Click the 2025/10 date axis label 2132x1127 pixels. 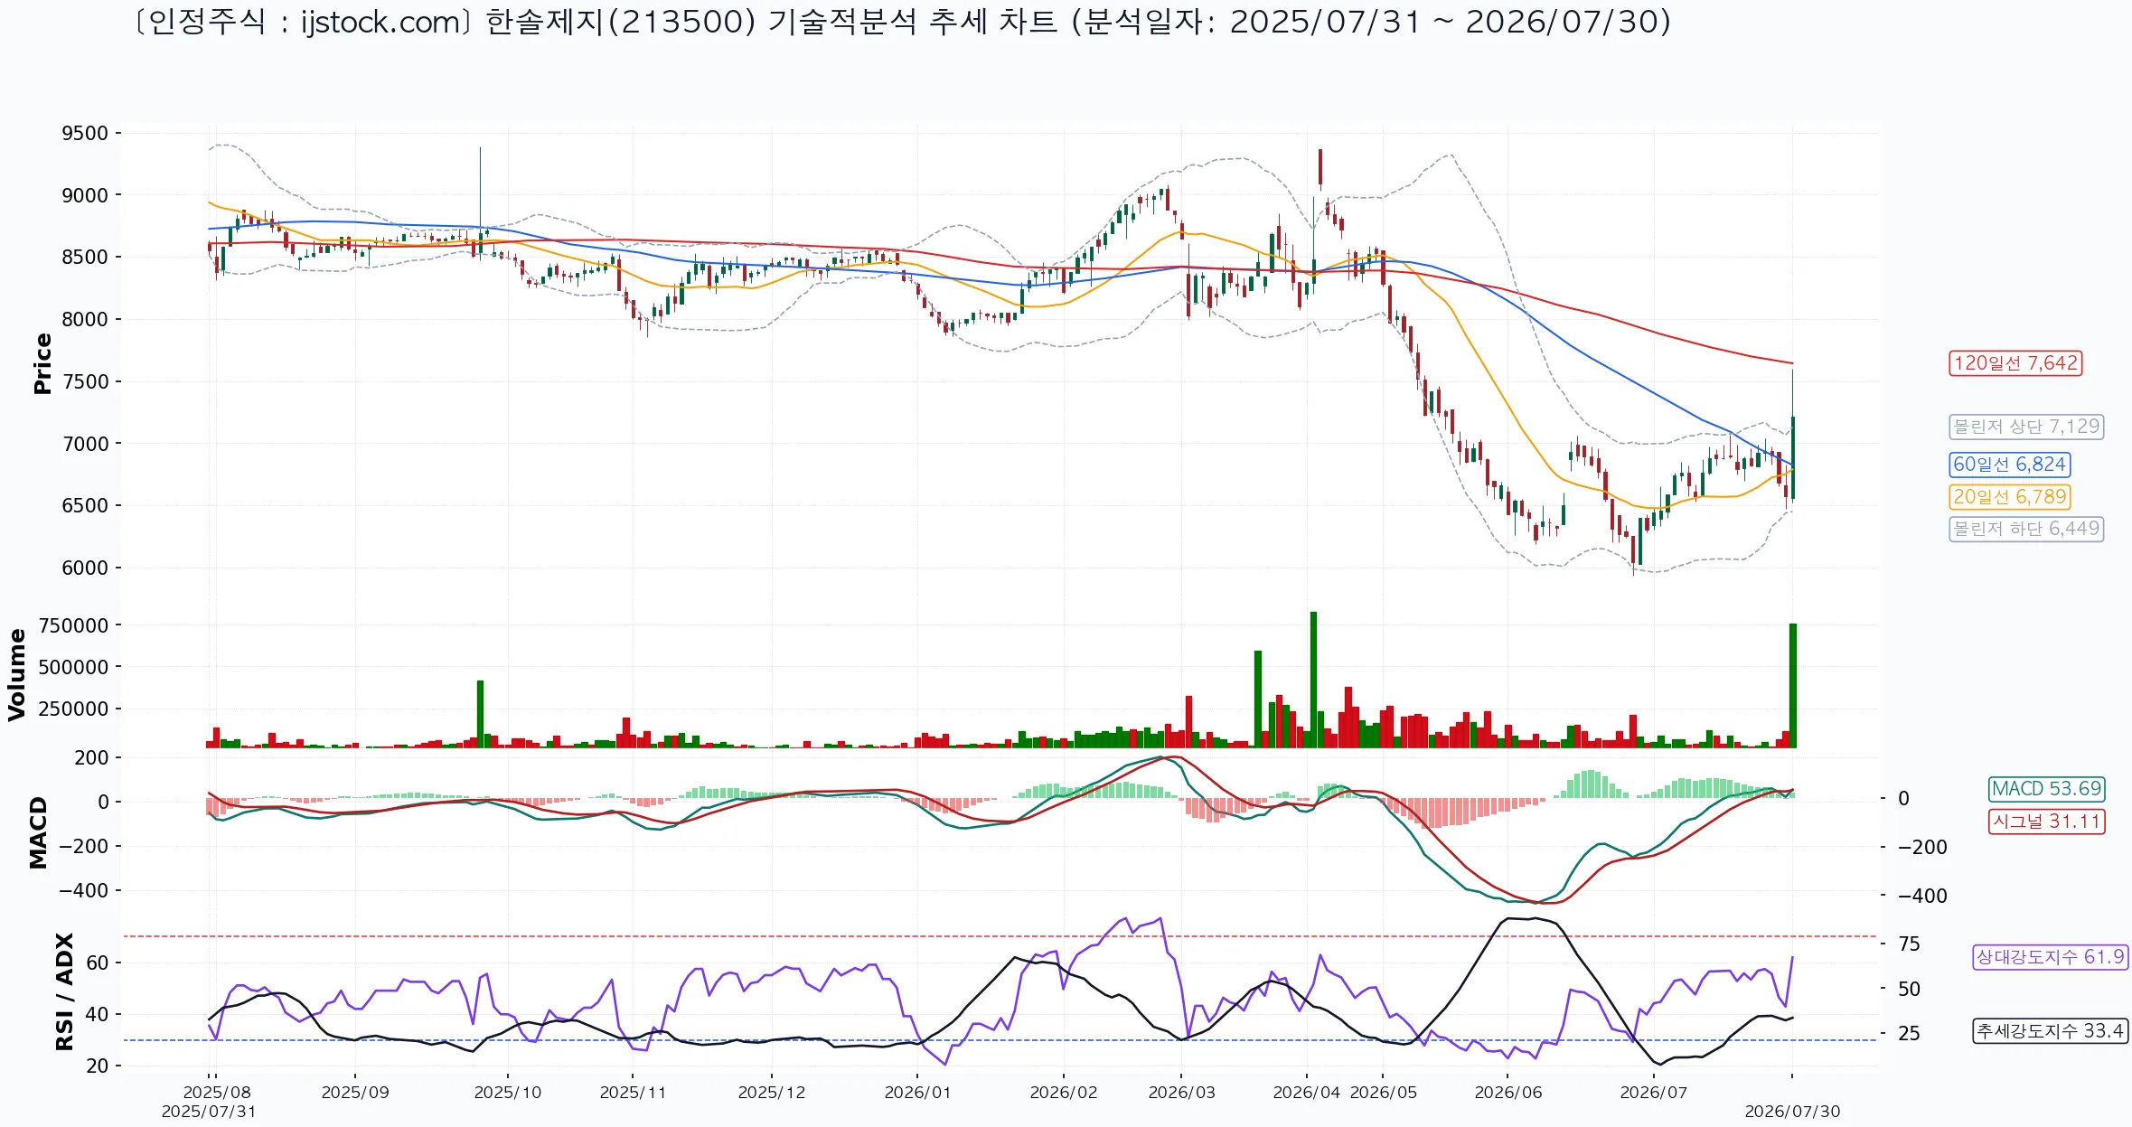[508, 1092]
